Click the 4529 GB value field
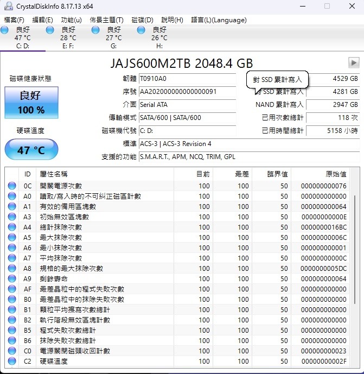364x374 pixels. 333,79
